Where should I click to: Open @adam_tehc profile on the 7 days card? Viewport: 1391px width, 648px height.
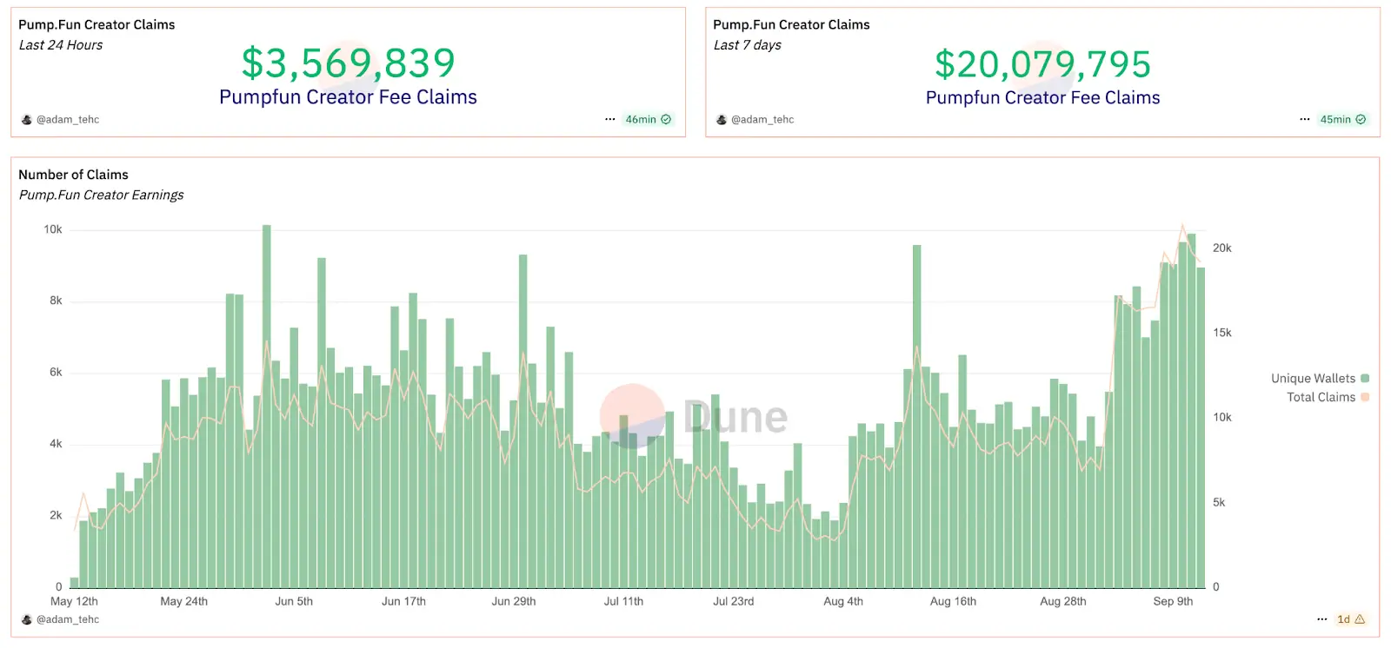click(x=762, y=120)
